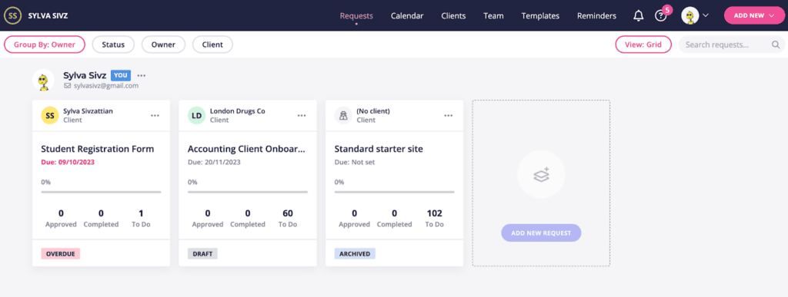
Task: Open the Owner filter
Action: (163, 45)
